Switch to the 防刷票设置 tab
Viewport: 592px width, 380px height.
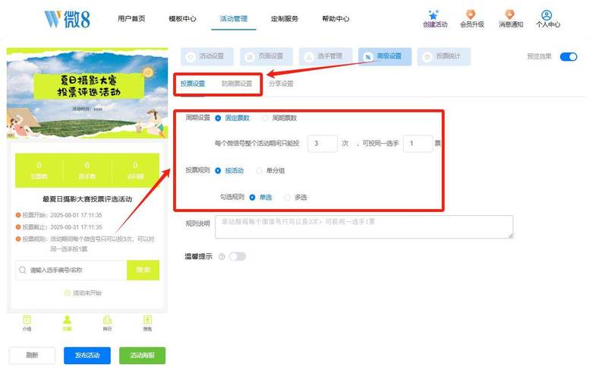[237, 84]
